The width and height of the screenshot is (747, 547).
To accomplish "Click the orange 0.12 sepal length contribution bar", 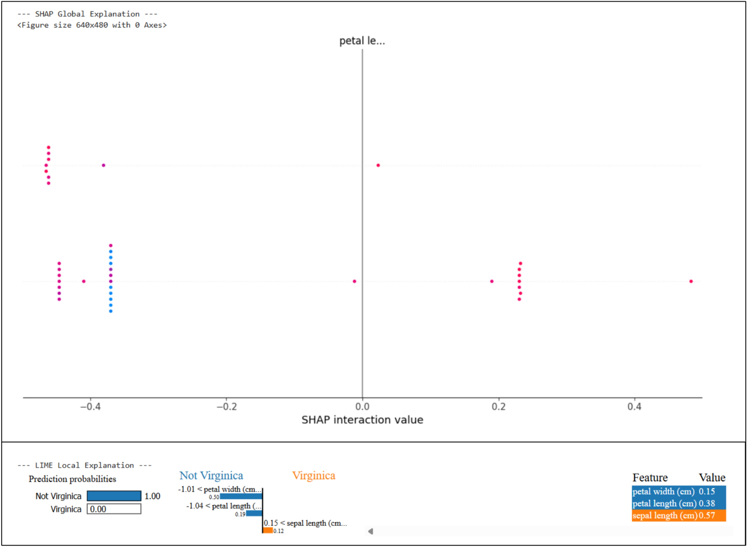I will (268, 530).
